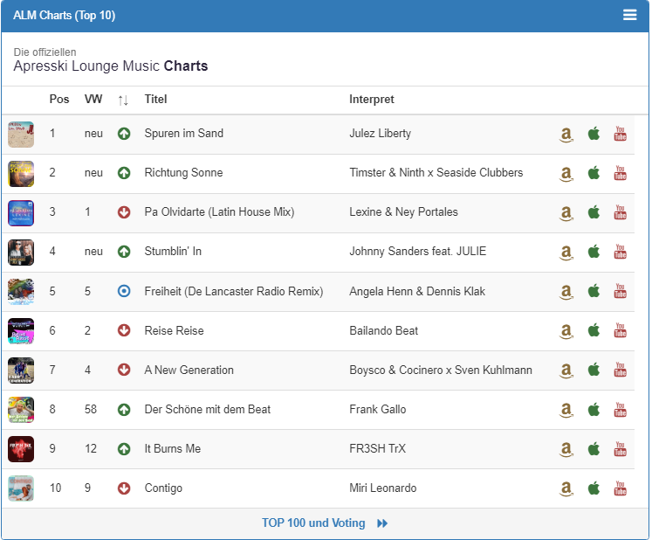The height and width of the screenshot is (540, 652).
Task: Click title Stumblin' In
Action: 173,251
